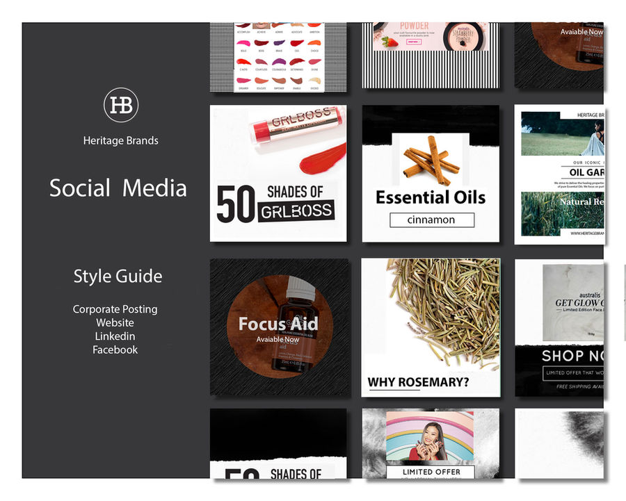Click the 'Essential Oils' title text
The height and width of the screenshot is (501, 626).
(x=431, y=197)
